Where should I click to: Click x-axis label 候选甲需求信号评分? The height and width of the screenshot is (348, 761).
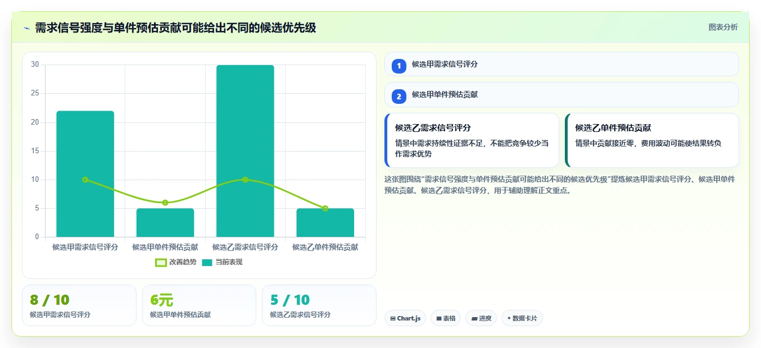(x=85, y=247)
